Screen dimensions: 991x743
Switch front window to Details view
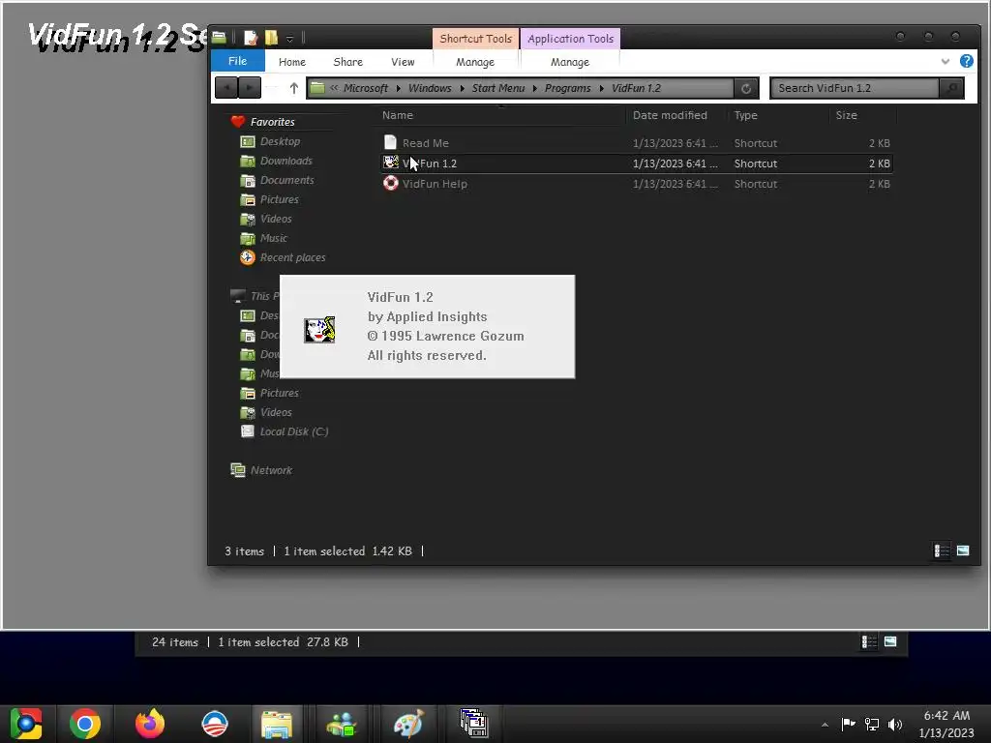click(941, 550)
